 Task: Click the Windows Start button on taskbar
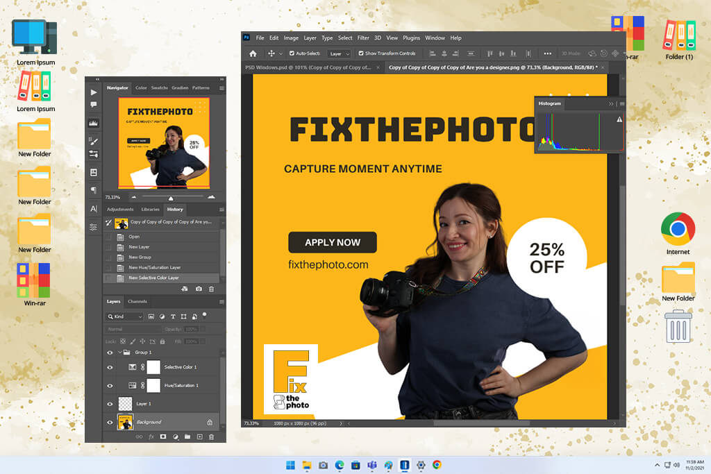pyautogui.click(x=291, y=465)
